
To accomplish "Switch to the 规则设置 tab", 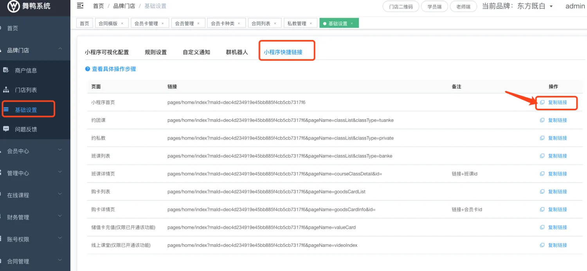I will pos(156,52).
